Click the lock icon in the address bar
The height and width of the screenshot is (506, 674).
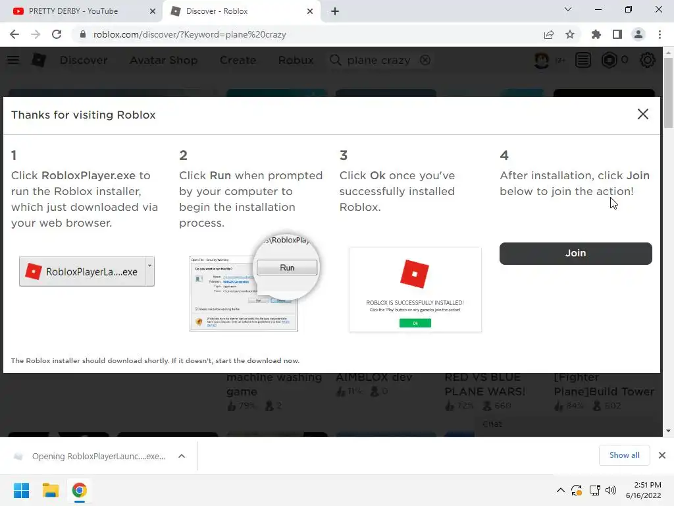tap(83, 34)
